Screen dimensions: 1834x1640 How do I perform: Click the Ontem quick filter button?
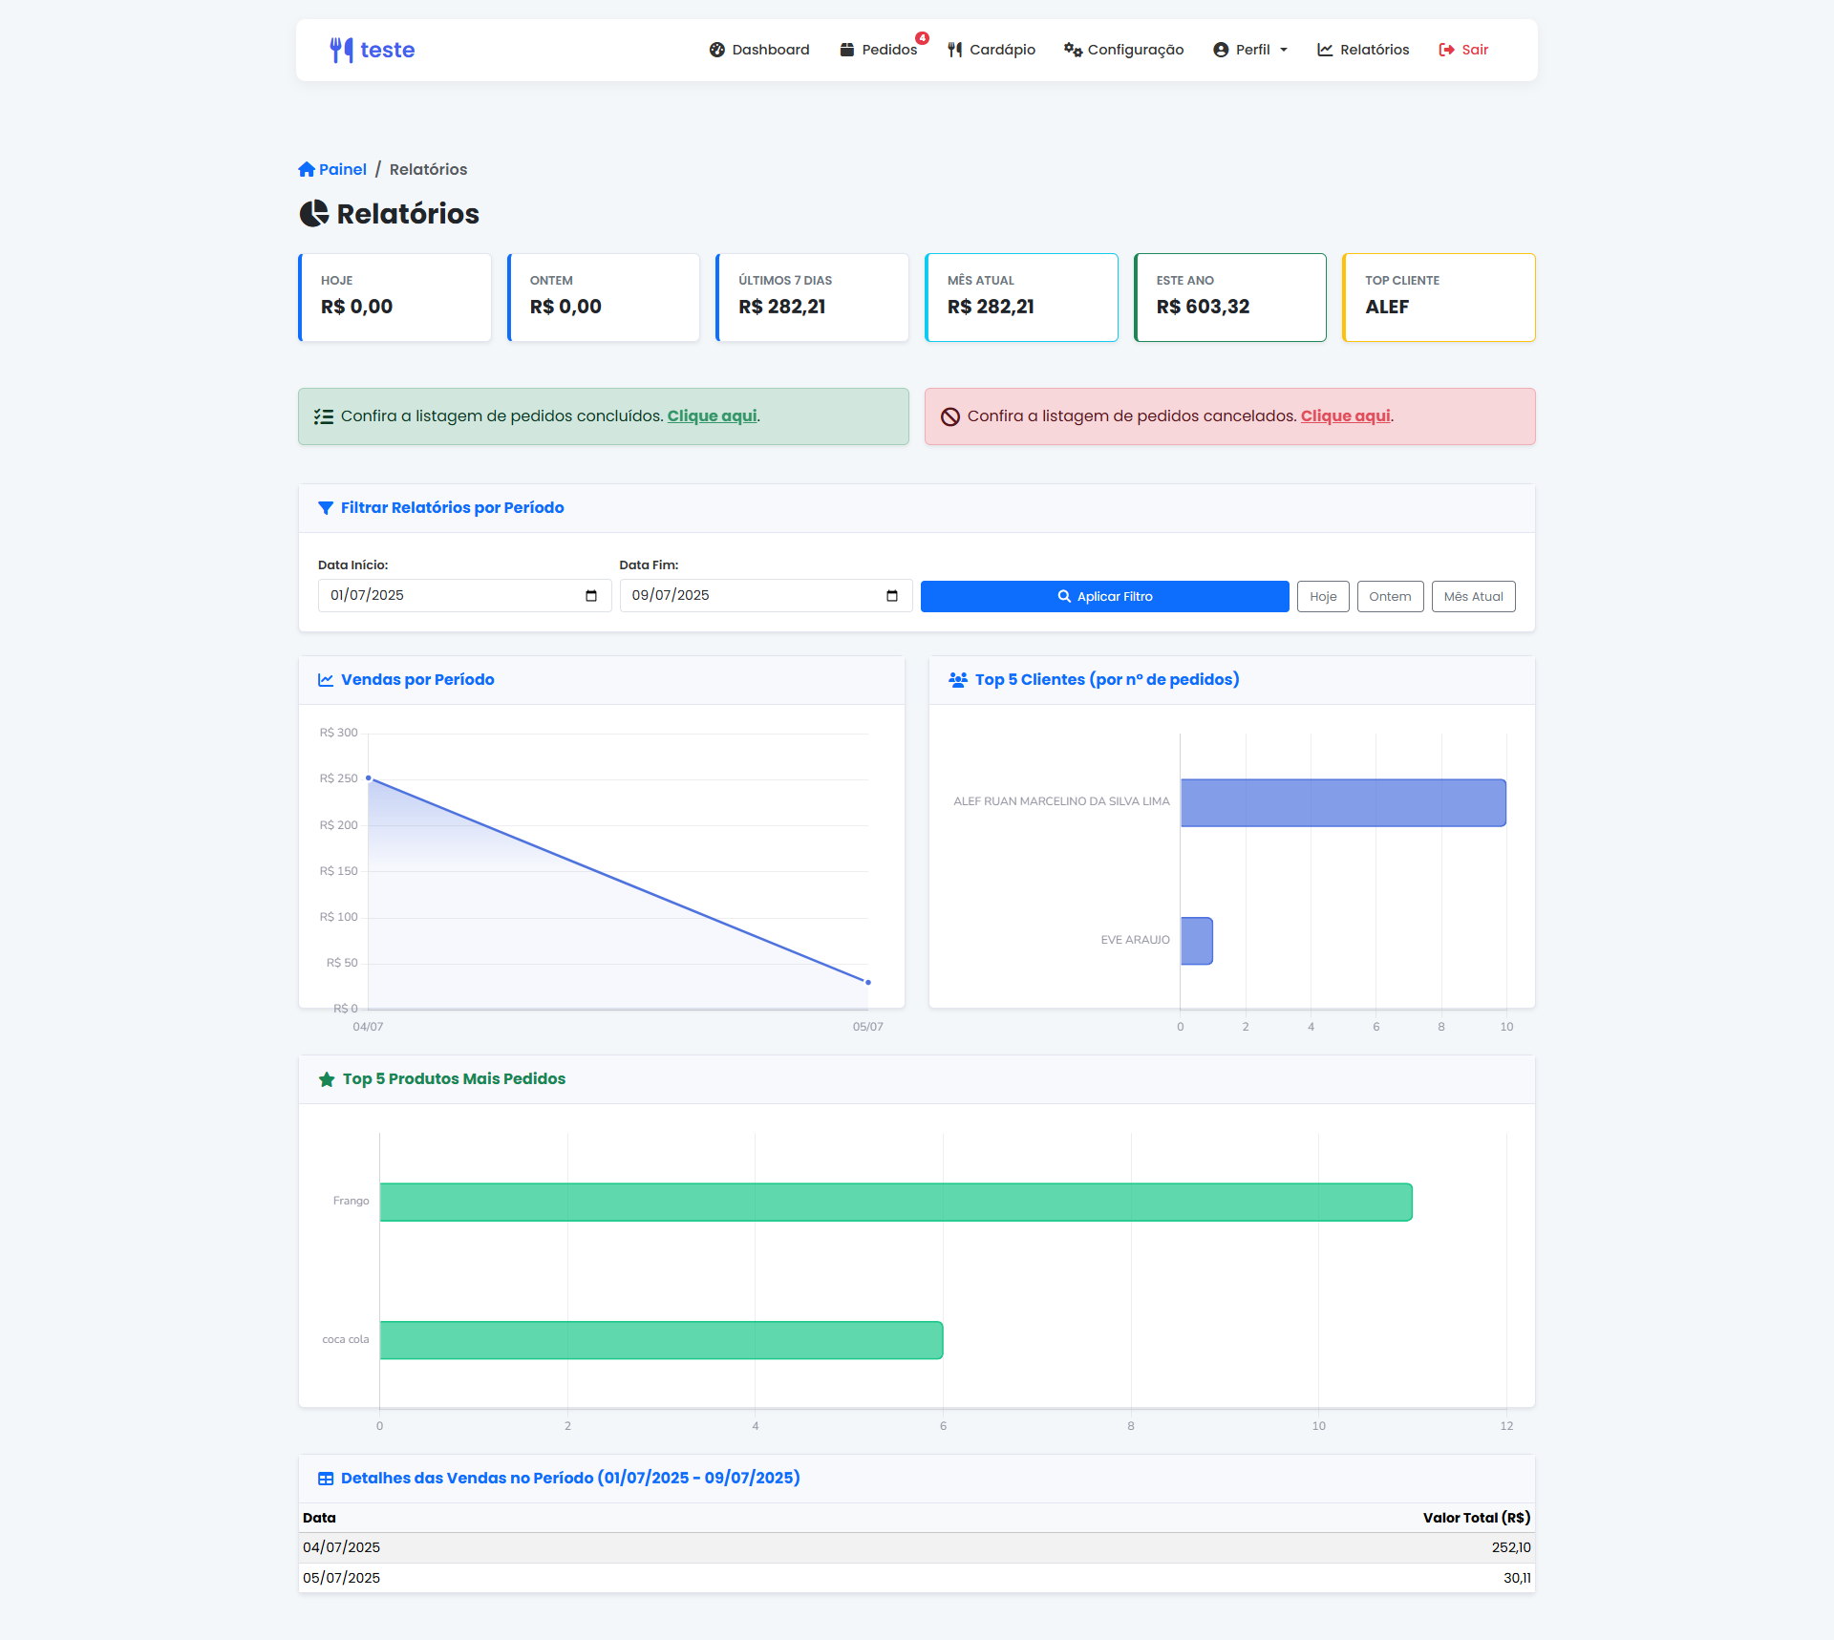click(1390, 596)
